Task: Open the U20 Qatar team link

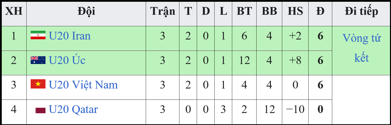Action: coord(73,110)
